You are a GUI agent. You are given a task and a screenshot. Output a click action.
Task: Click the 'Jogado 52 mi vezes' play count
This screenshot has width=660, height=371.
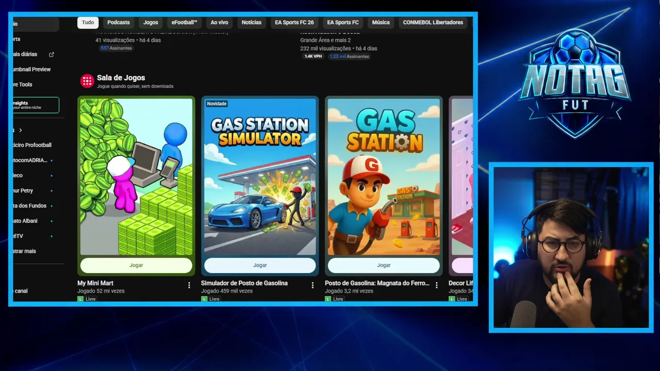click(x=101, y=291)
